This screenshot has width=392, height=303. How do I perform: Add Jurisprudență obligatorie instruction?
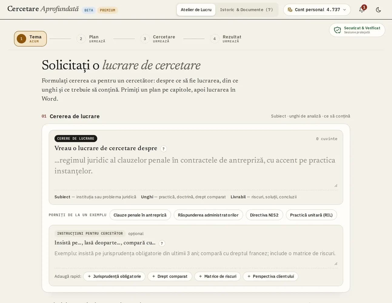click(114, 276)
